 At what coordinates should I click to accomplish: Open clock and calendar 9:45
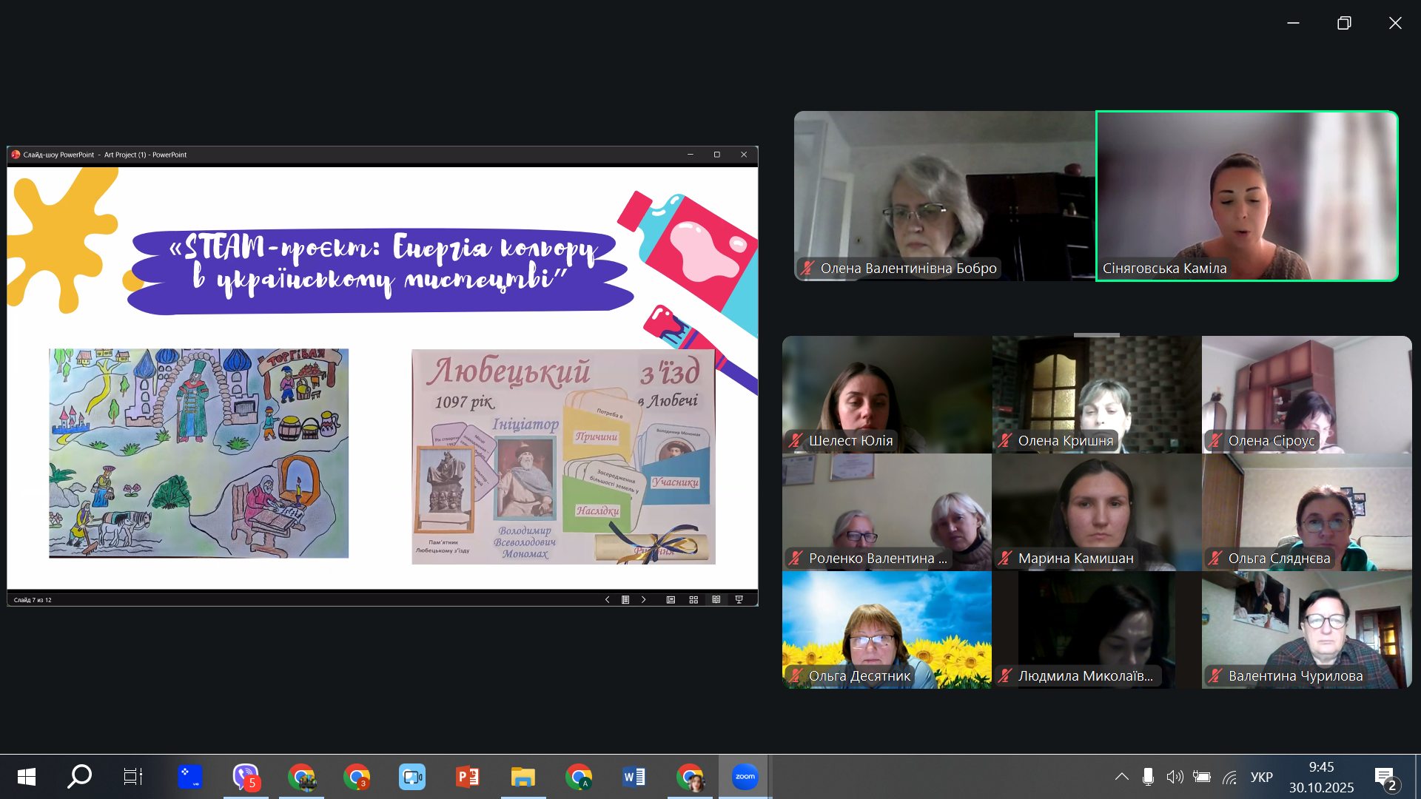(1321, 777)
